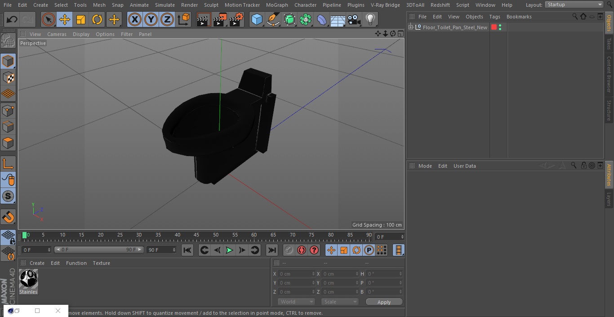Open the Content Browser side tab

coord(609,74)
